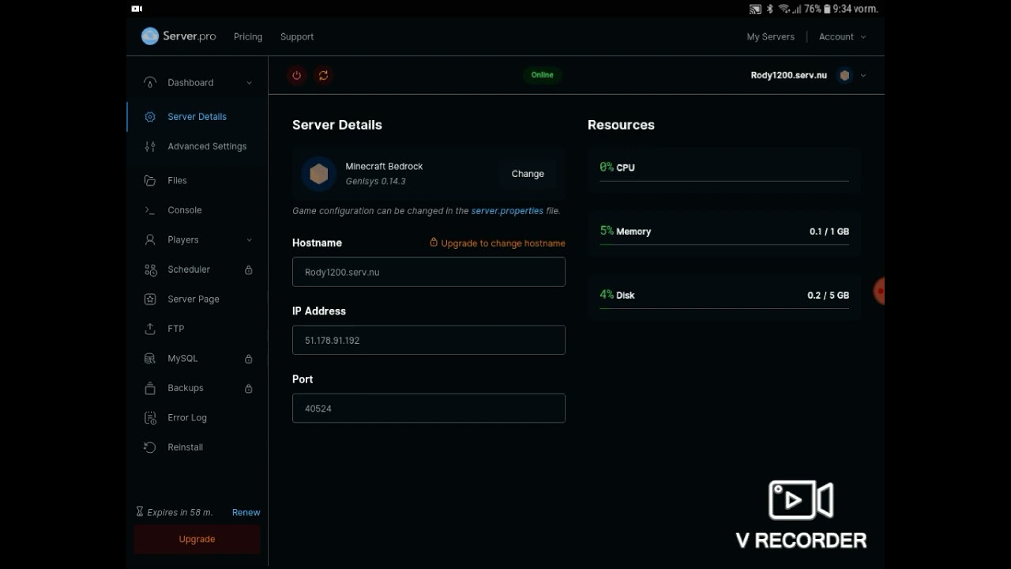Click the Backups icon
The width and height of the screenshot is (1011, 569).
(x=150, y=388)
